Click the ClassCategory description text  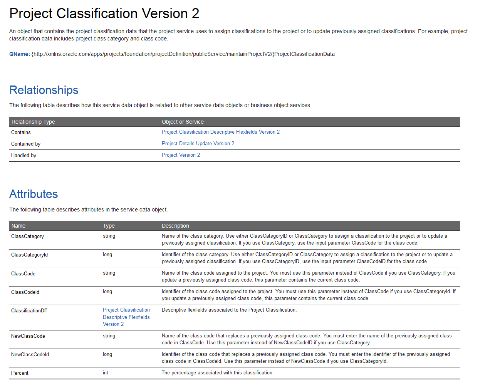[x=304, y=240]
